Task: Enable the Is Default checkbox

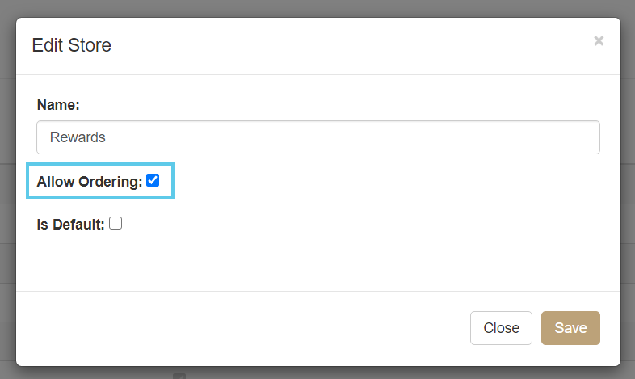Action: tap(116, 224)
